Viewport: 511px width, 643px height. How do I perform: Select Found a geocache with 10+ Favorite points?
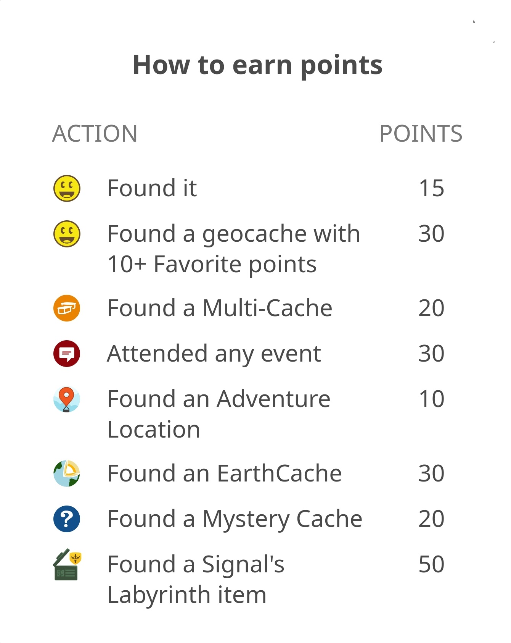tap(233, 249)
